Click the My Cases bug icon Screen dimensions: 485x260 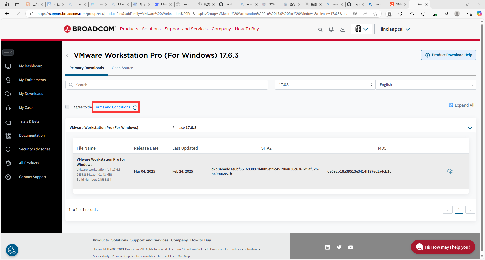[x=8, y=108]
